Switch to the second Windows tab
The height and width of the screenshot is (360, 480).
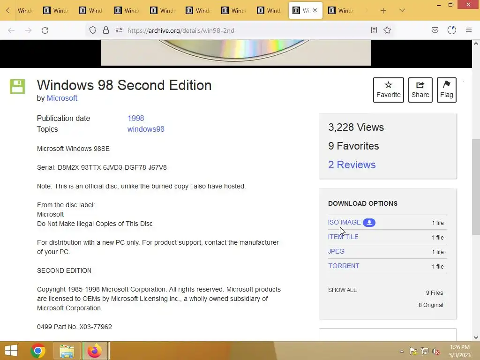[56, 11]
